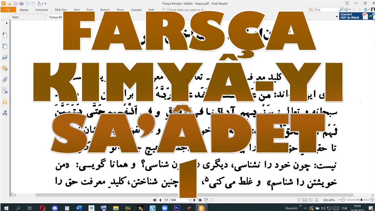
Task: Jump to the last page button
Action: pos(200,200)
